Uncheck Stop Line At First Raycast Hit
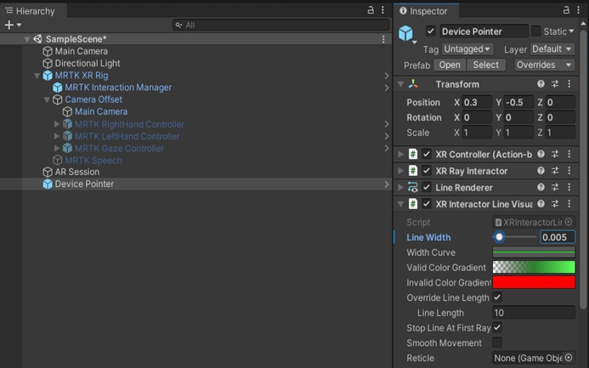 (x=497, y=327)
